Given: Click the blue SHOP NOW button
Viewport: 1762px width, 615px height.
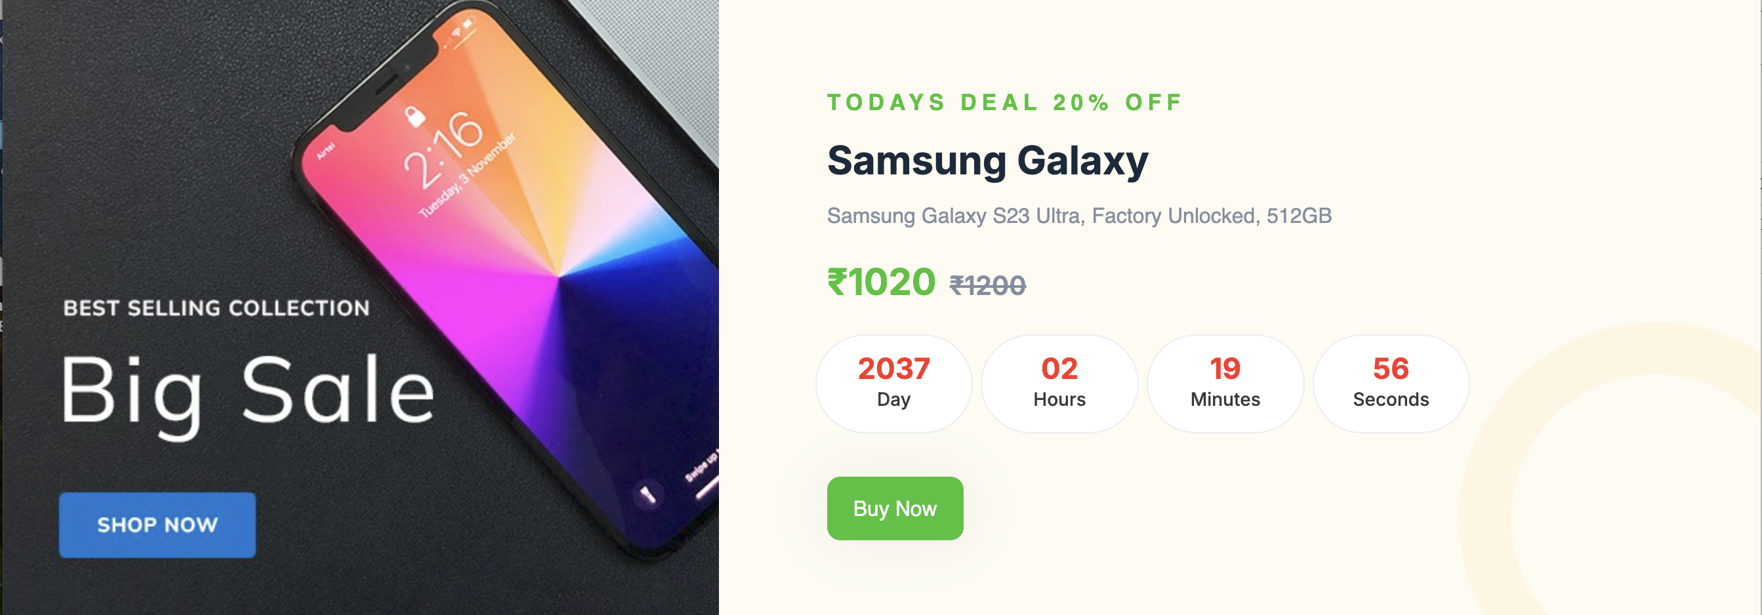Looking at the screenshot, I should (x=157, y=525).
